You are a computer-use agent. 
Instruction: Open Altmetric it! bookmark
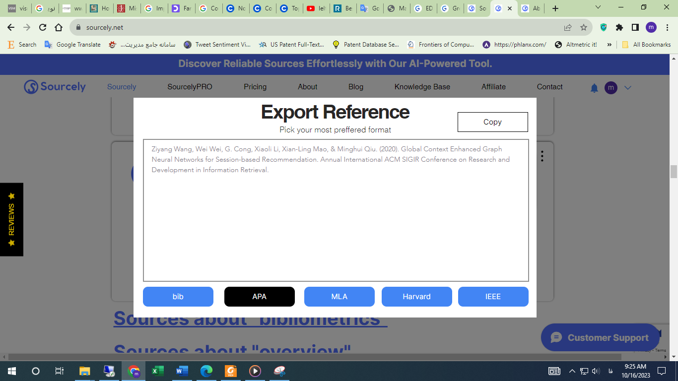(576, 45)
